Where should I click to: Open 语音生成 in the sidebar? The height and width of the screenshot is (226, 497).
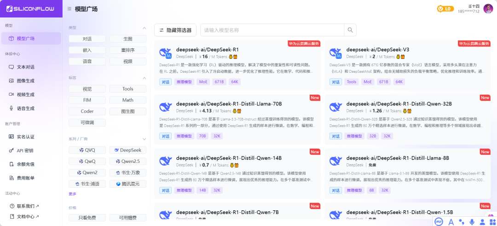[31, 109]
